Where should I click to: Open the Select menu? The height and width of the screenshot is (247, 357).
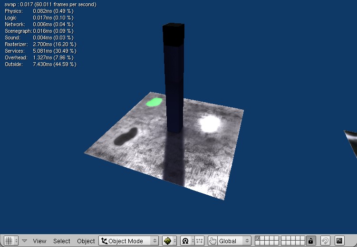(61, 241)
